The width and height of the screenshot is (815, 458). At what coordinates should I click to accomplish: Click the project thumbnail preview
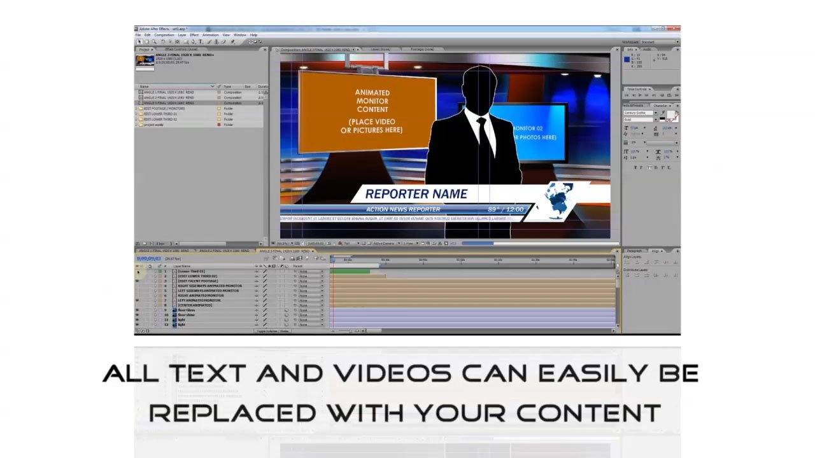click(x=144, y=61)
